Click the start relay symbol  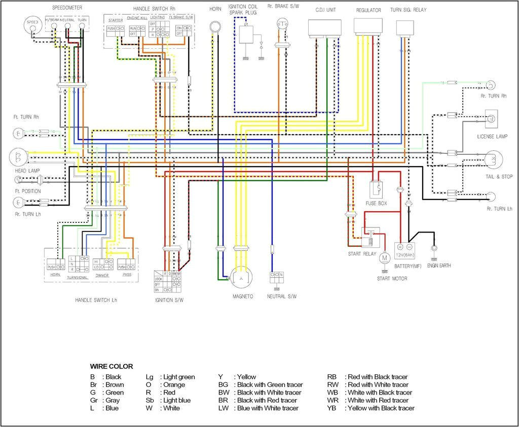(369, 237)
